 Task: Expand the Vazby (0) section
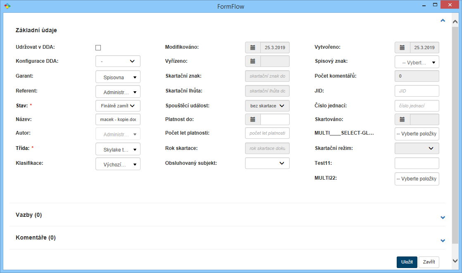443,217
